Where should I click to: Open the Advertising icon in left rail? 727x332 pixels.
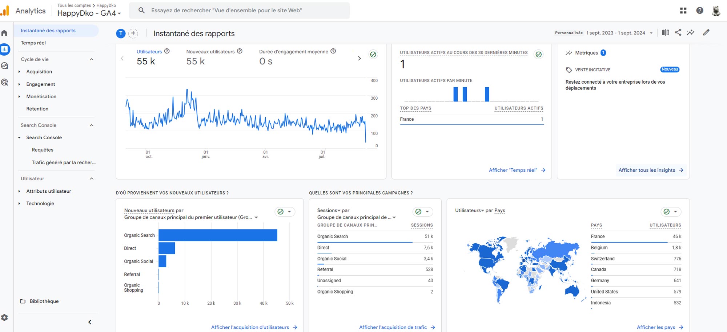coord(4,82)
